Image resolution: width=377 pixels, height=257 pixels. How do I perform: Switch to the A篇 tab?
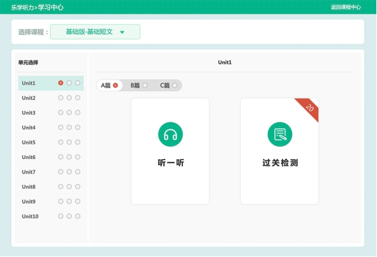tap(109, 85)
